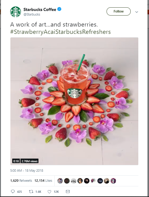The height and width of the screenshot is (197, 149).
Task: Click the Starbucks siren profile avatar
Action: coord(16,12)
